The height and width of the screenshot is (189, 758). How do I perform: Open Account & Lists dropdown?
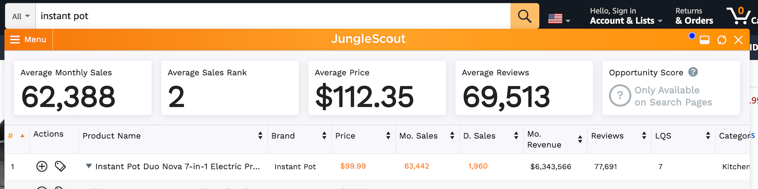(x=626, y=16)
